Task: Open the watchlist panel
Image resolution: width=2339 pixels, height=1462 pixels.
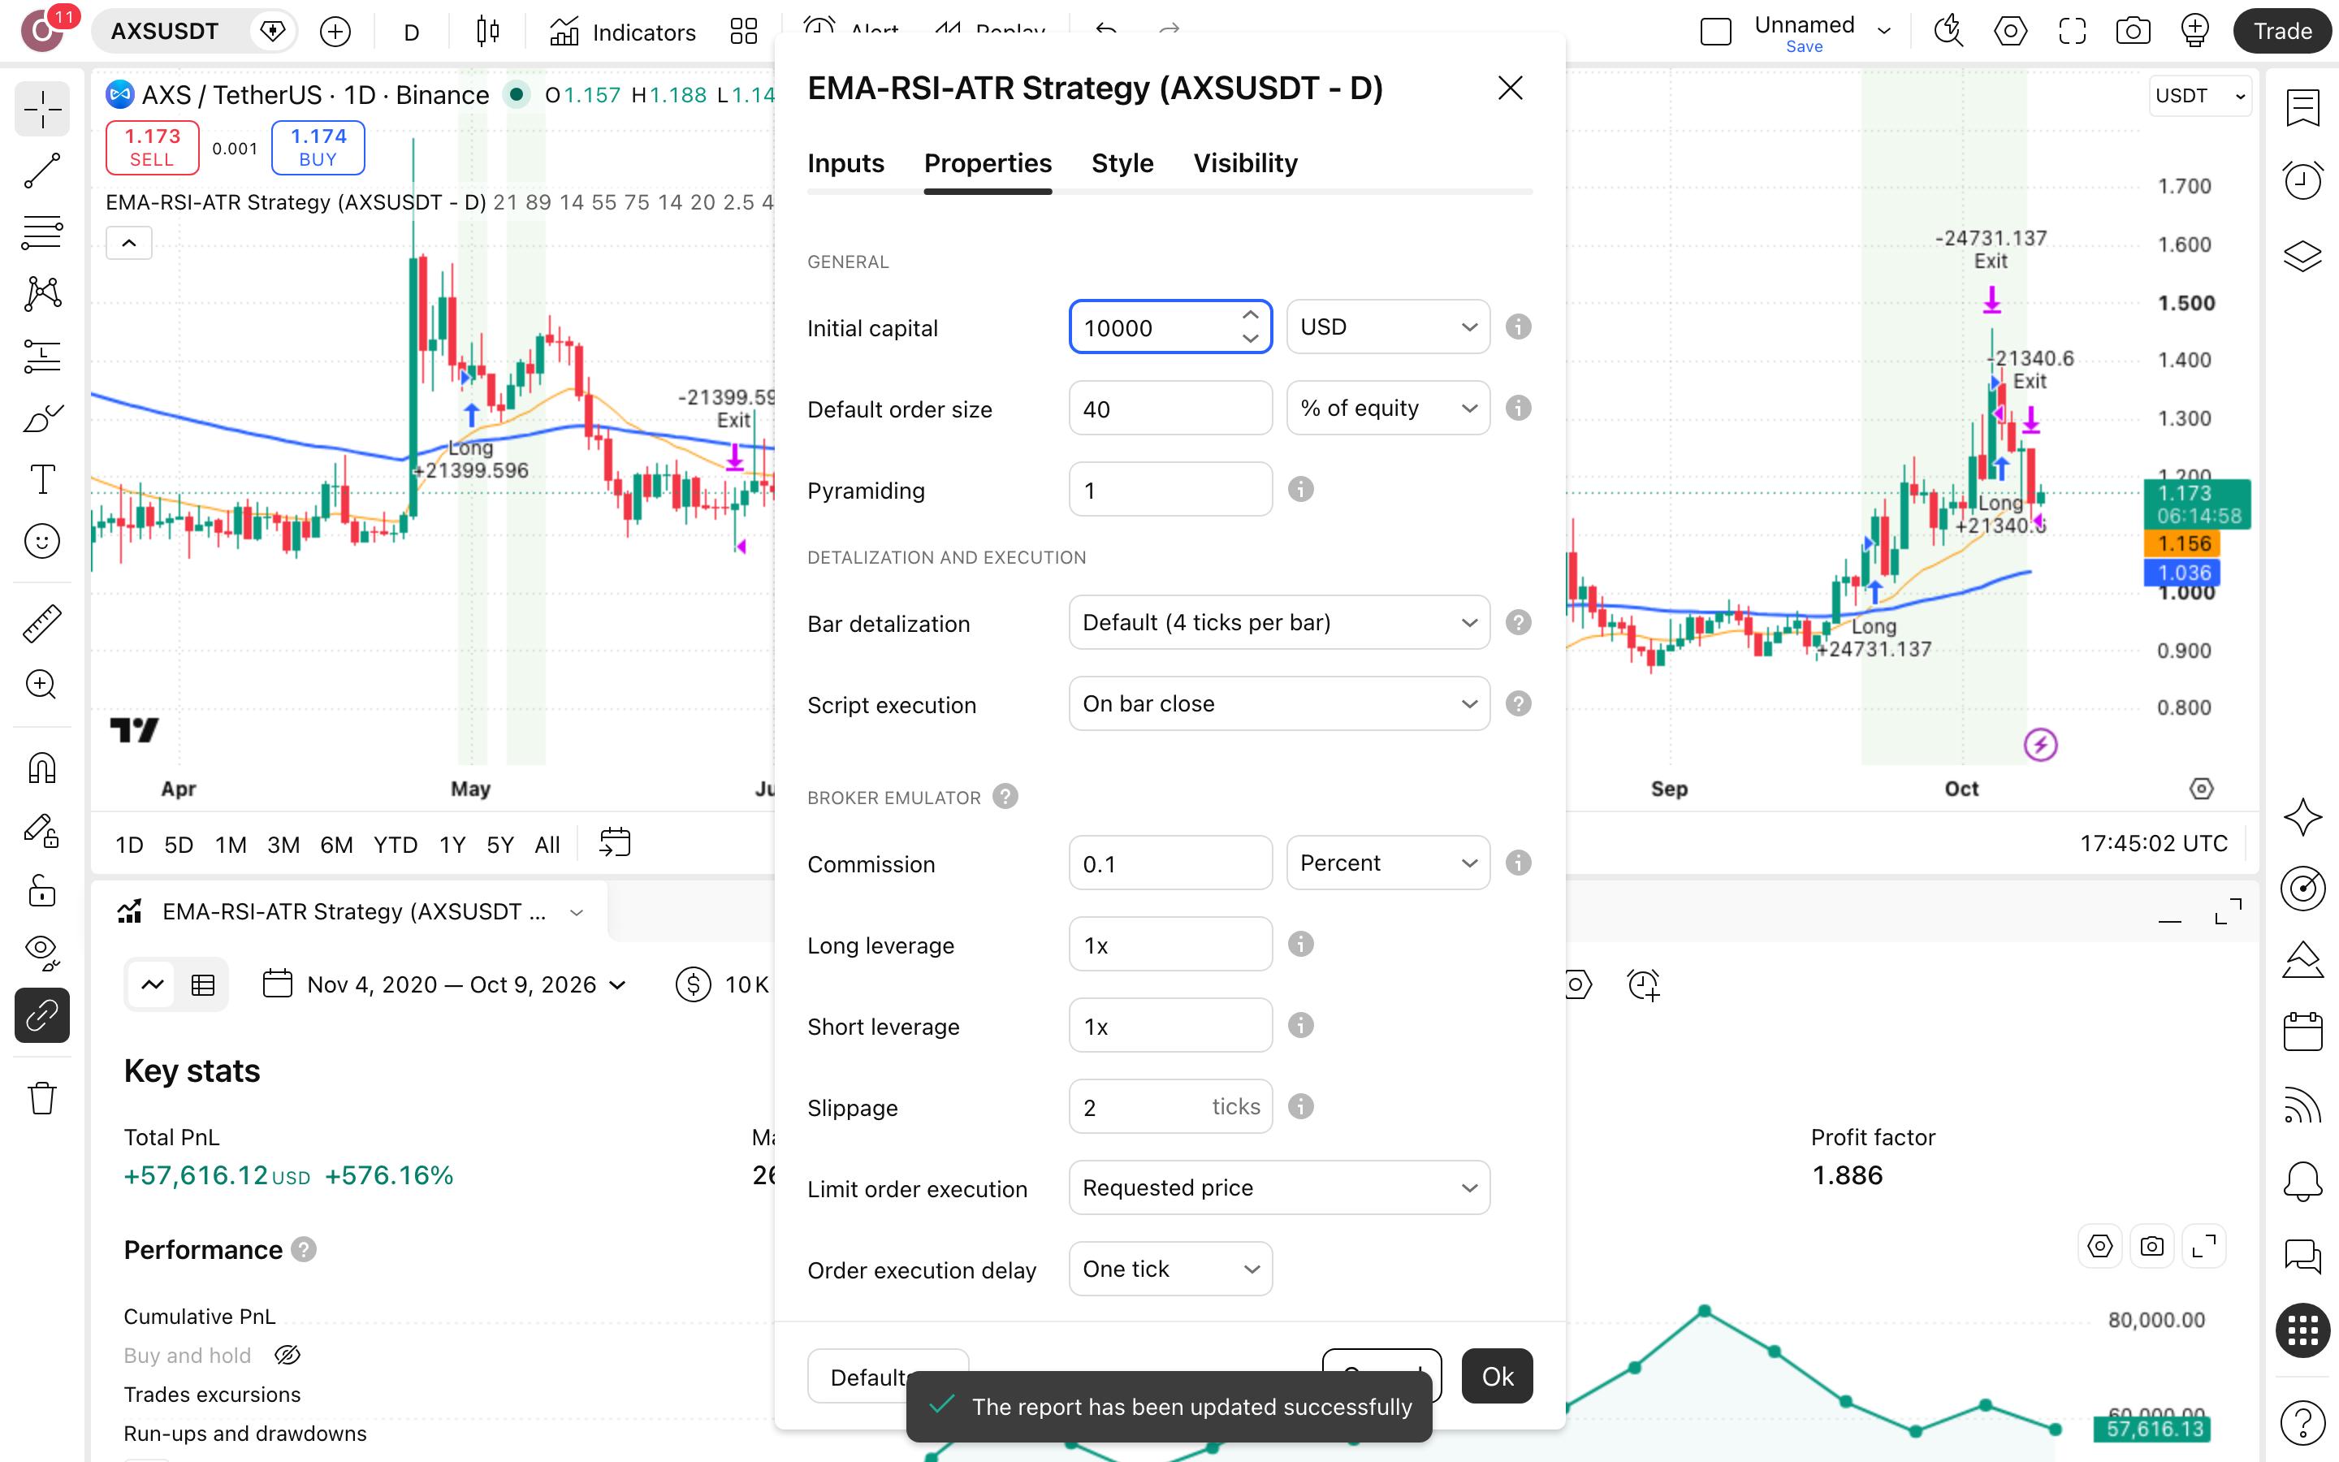Action: 2303,107
